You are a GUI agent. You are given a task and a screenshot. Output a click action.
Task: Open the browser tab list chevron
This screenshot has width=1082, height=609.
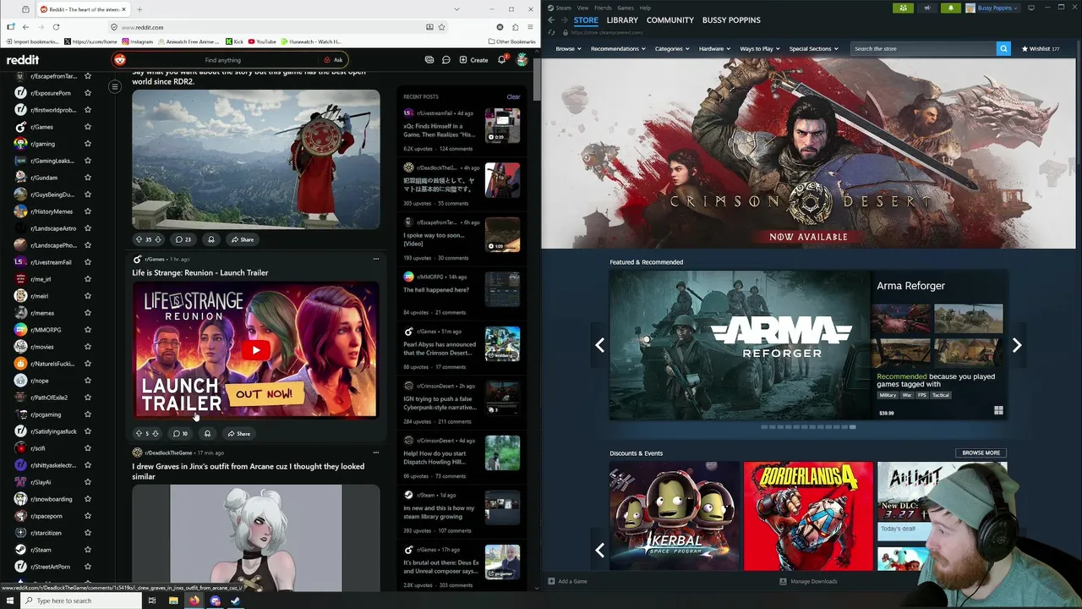[457, 9]
